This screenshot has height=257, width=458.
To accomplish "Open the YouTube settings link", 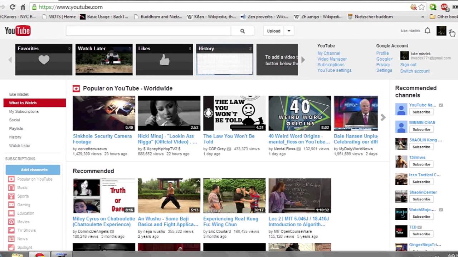I will tap(335, 70).
